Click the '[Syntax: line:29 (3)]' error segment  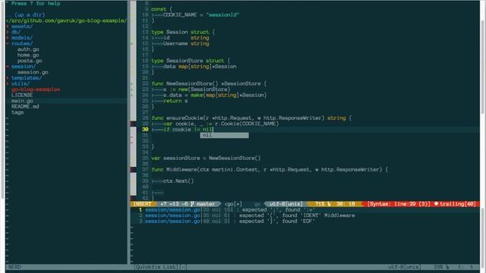point(399,204)
